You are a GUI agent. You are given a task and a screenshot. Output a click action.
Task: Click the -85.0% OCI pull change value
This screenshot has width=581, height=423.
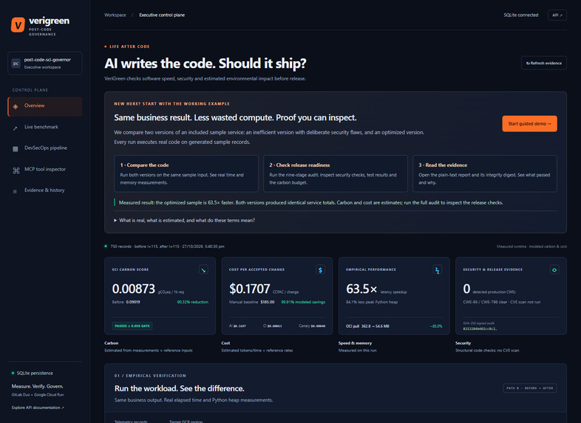[x=436, y=326]
